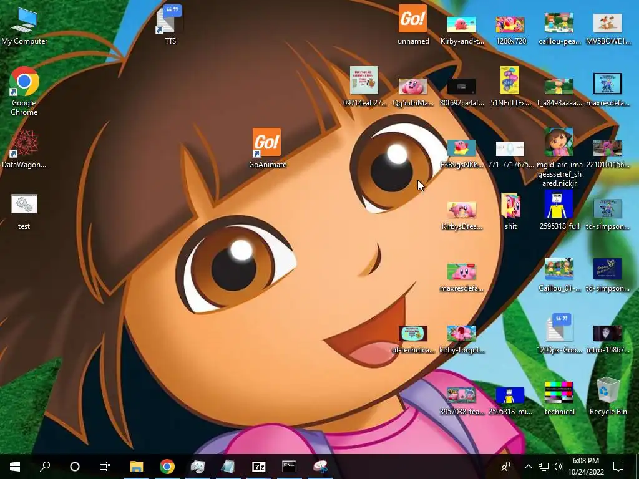Select the 771-7717675... image file
This screenshot has height=479, width=639.
pyautogui.click(x=510, y=155)
